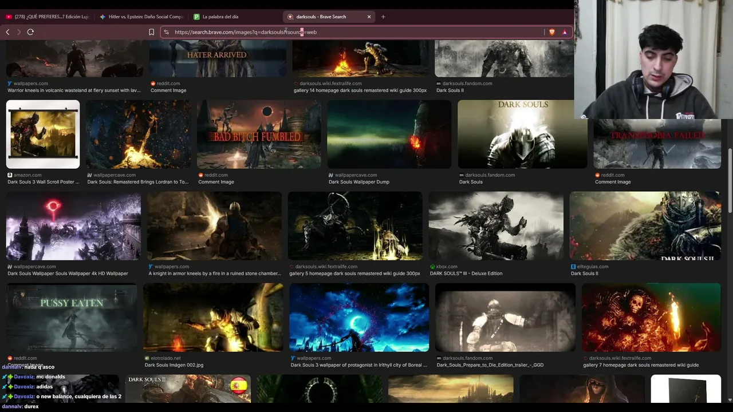Click chat message 'adidas' from Davoxiz
The width and height of the screenshot is (733, 412).
44,387
